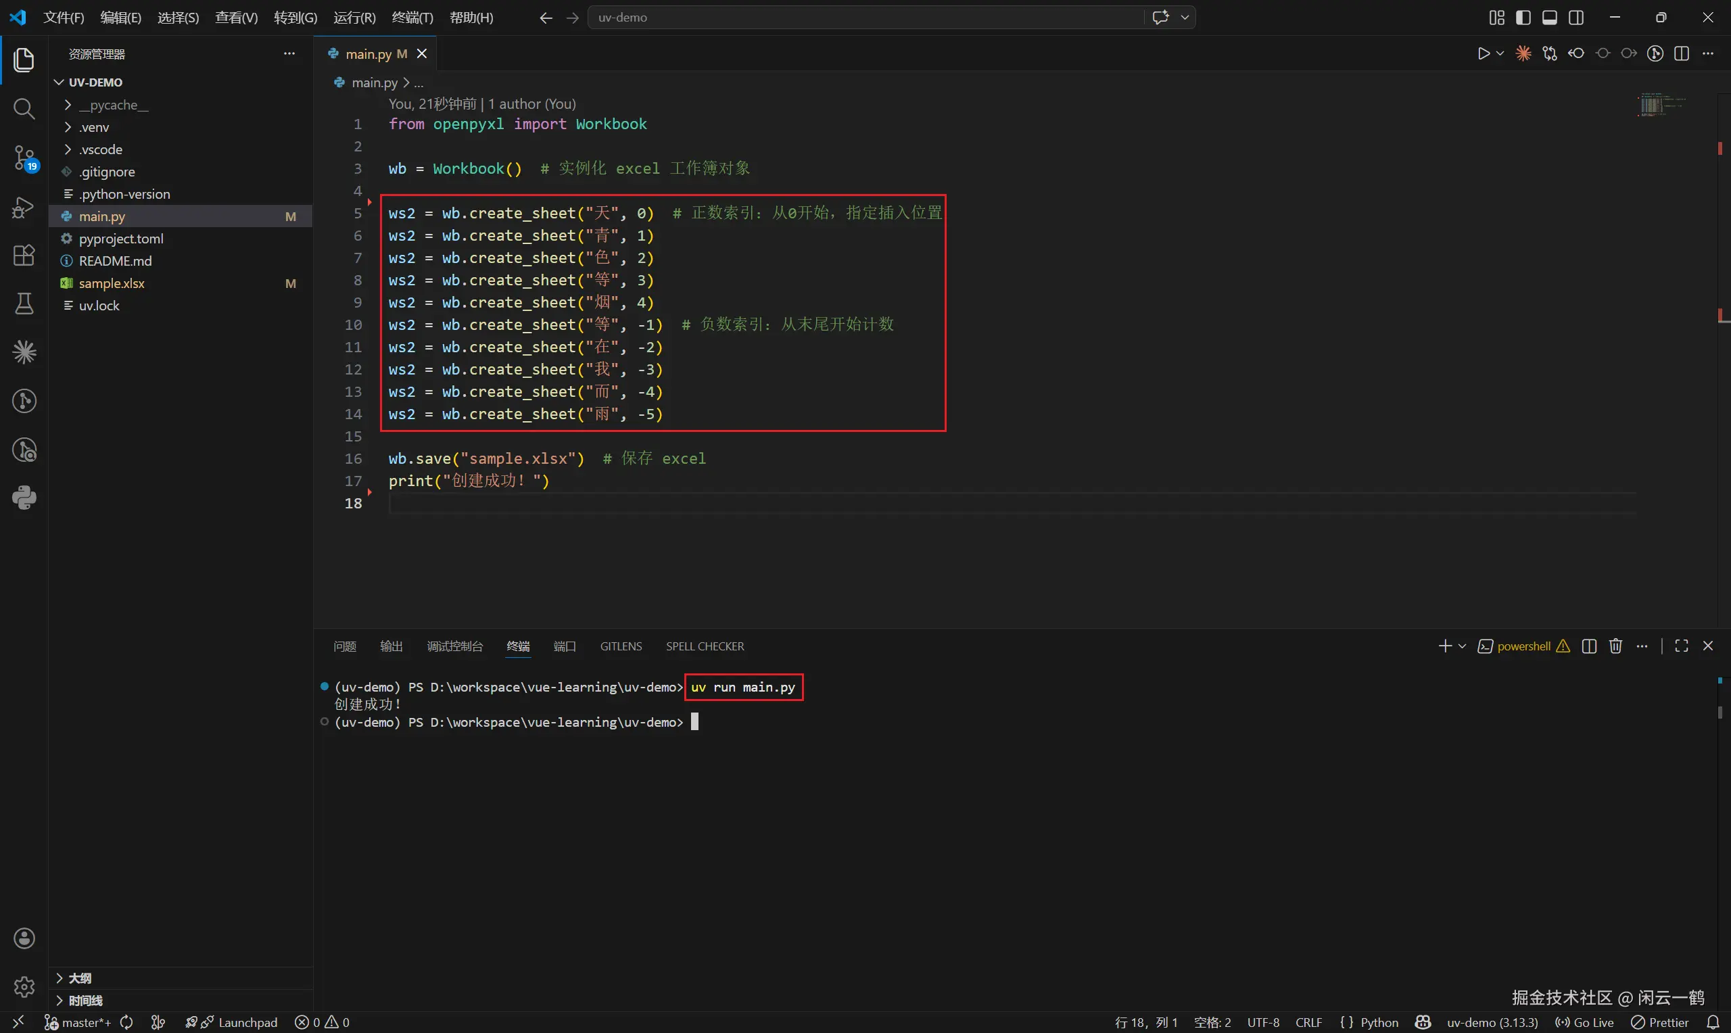Open the Search view in activity bar

click(24, 109)
